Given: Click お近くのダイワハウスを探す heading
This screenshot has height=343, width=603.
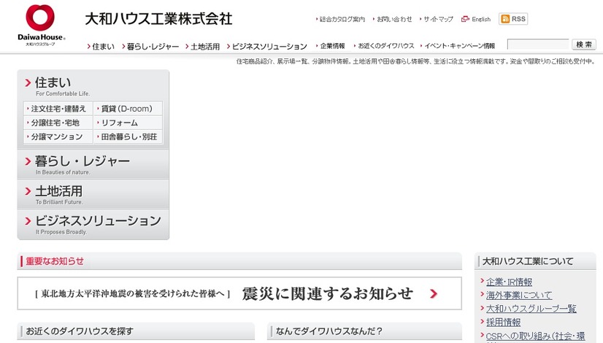Looking at the screenshot, I should point(80,331).
